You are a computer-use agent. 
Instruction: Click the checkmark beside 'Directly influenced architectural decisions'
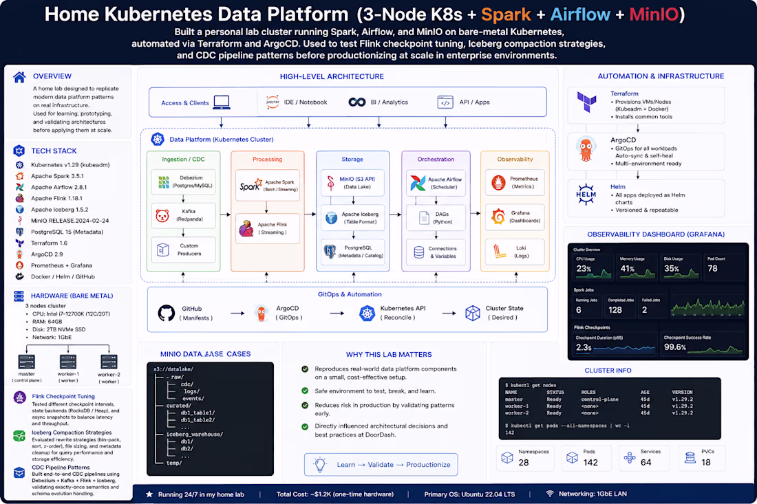coord(305,426)
